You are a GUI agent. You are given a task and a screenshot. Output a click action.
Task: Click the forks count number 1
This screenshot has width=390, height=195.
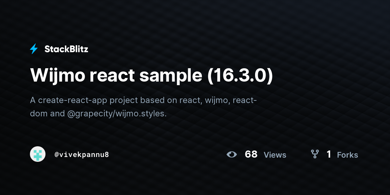(329, 154)
